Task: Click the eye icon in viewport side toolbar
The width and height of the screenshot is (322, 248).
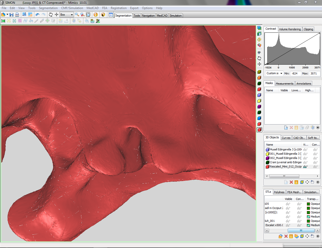Action: click(259, 53)
